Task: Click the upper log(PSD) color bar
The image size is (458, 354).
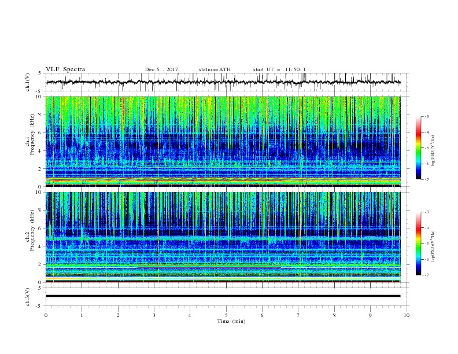Action: [x=418, y=148]
